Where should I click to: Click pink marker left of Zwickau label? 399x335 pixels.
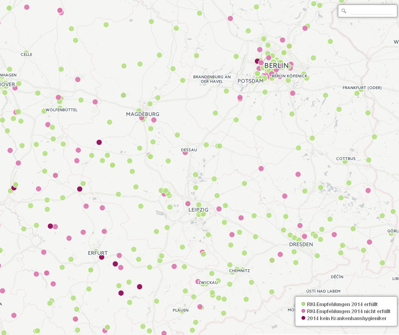click(x=198, y=281)
